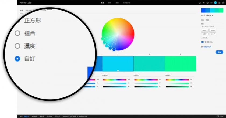Click the accessibility tools link in right panel

coord(207,47)
